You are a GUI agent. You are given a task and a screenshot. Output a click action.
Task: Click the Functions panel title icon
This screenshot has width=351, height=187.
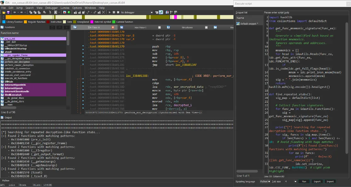(2, 27)
